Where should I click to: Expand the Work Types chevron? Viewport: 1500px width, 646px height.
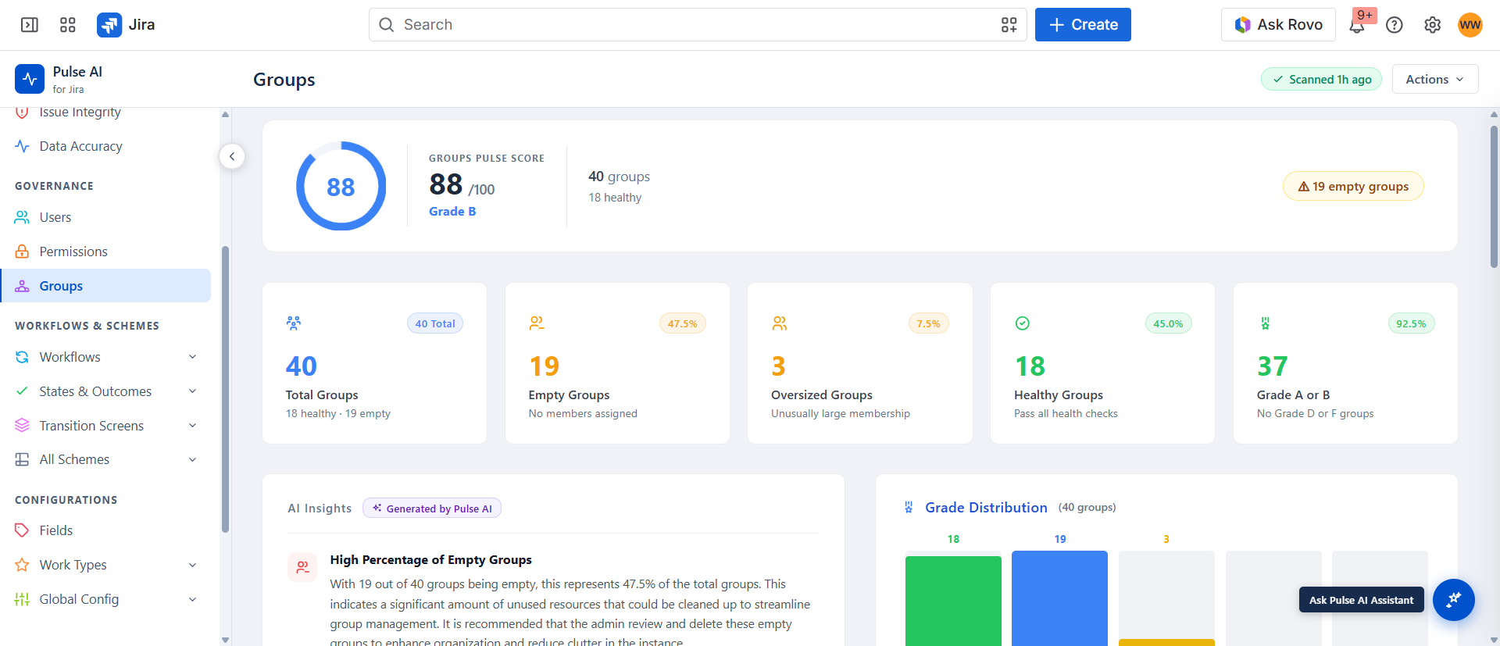click(x=192, y=565)
